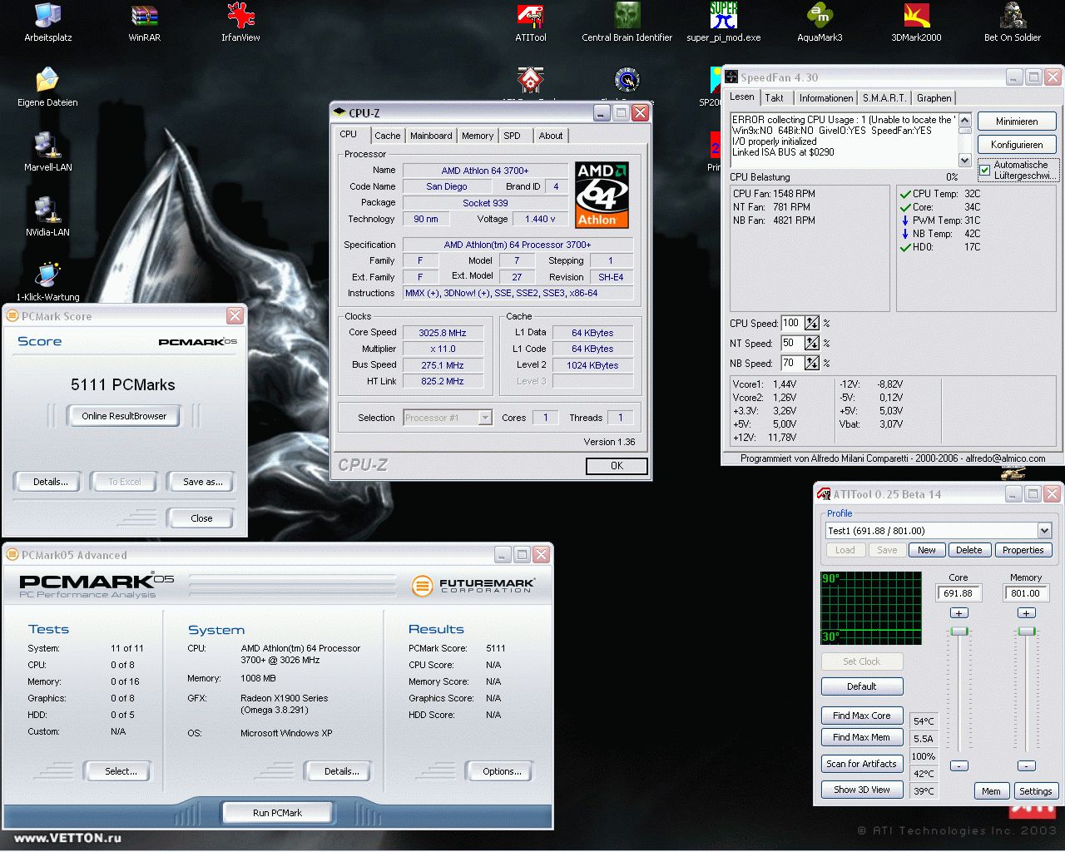The image size is (1065, 852).
Task: Click Find Max Core in ATITool
Action: click(862, 716)
